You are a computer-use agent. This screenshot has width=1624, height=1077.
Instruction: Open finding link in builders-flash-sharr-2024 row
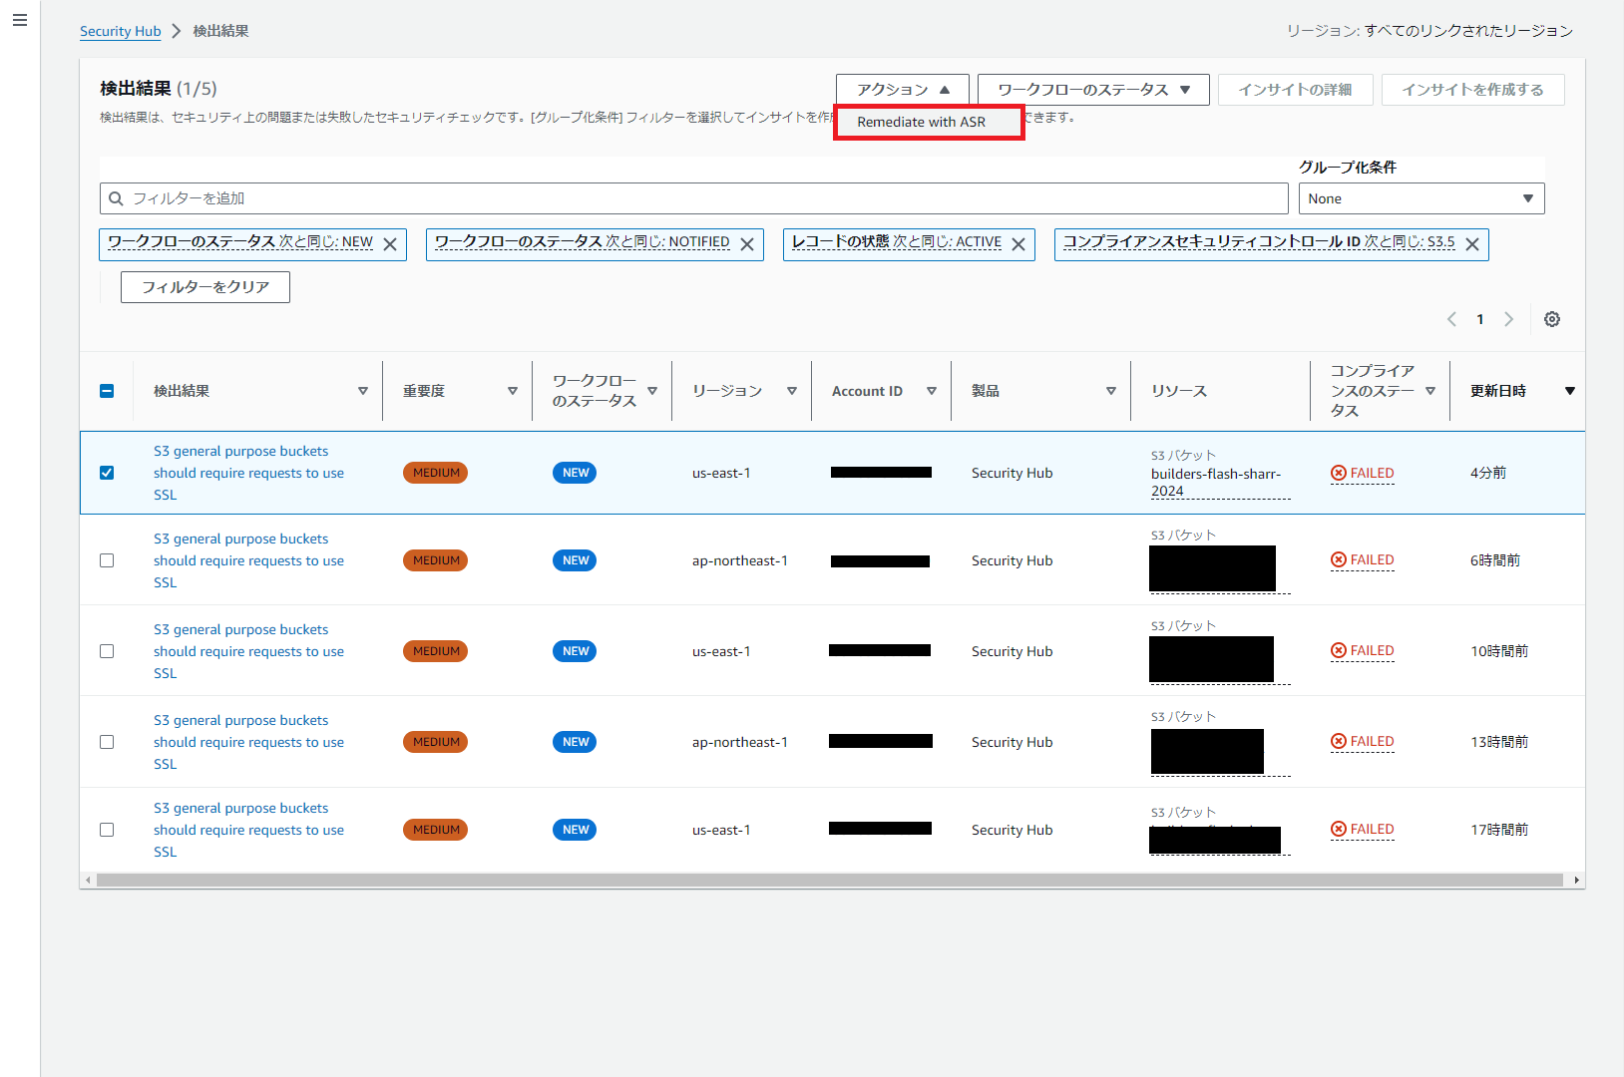(248, 473)
